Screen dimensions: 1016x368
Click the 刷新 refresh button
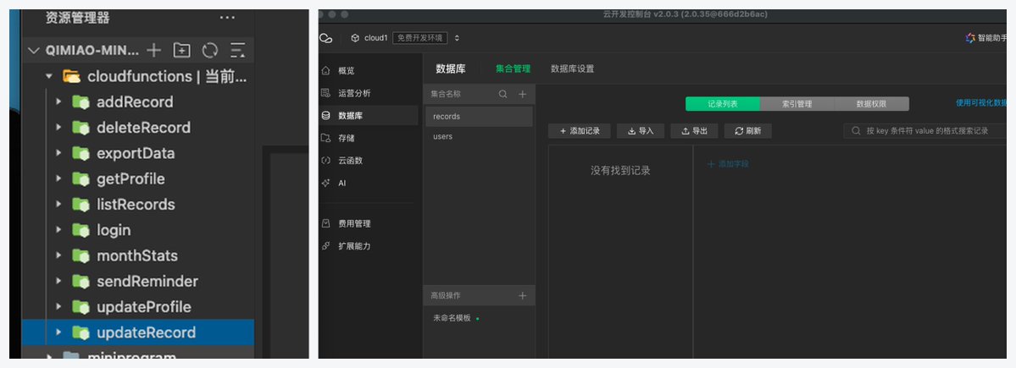[747, 131]
